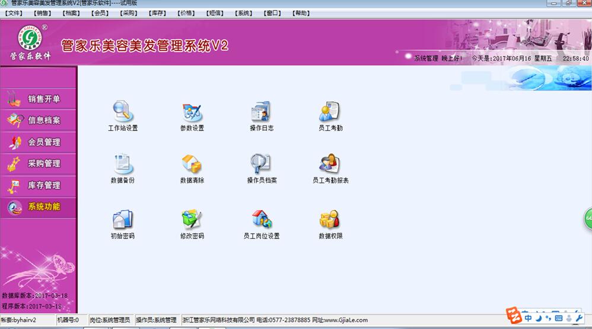
Task: Open the 参数设置 parameter settings icon
Action: point(192,111)
